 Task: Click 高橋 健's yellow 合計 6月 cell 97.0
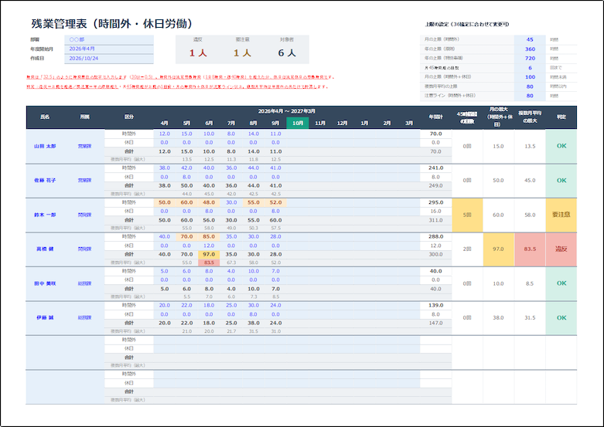click(x=209, y=254)
